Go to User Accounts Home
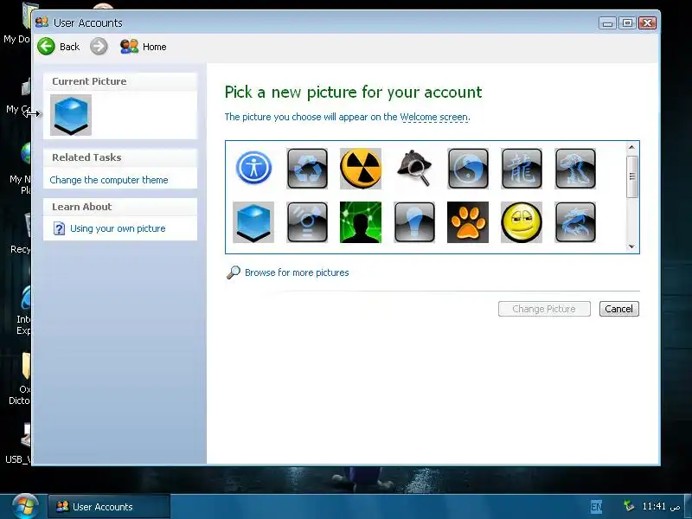The height and width of the screenshot is (519, 692). coord(144,47)
